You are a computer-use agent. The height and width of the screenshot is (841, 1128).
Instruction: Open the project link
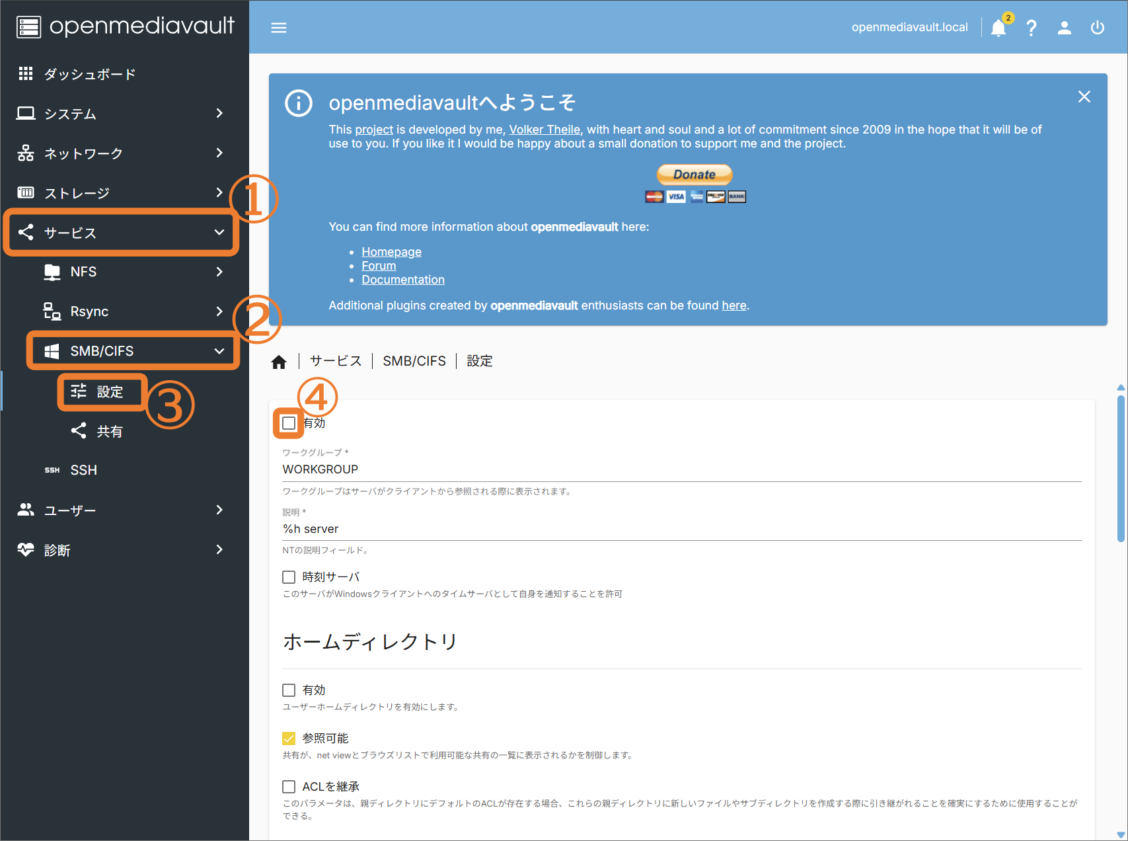[374, 130]
